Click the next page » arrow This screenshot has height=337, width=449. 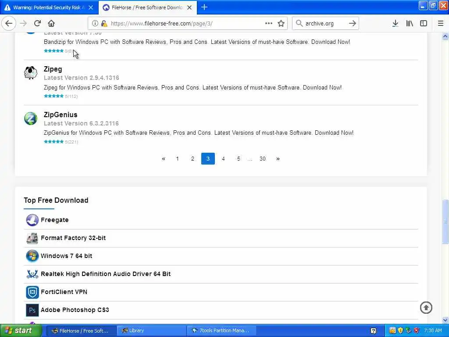click(278, 159)
